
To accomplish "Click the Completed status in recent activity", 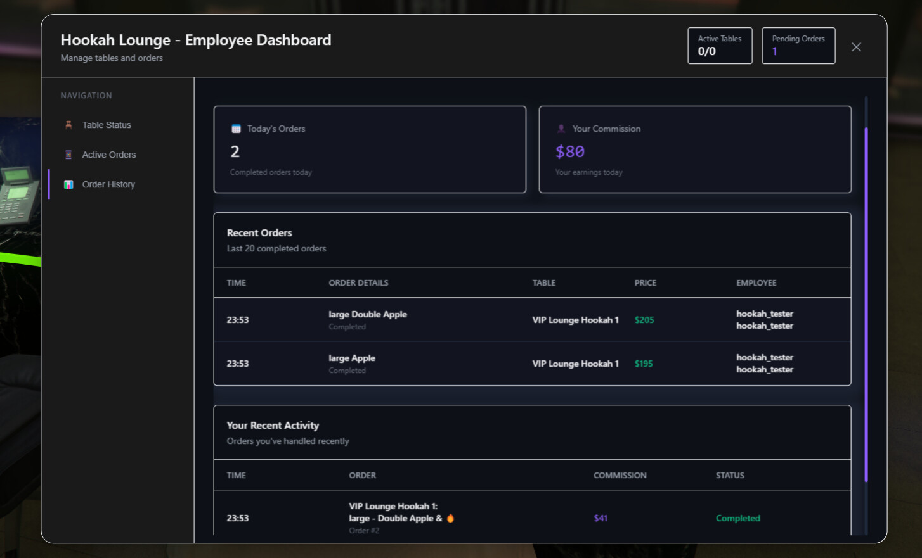I will 737,518.
